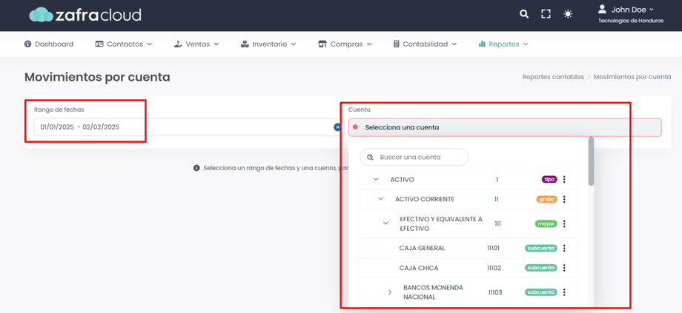Click account code 11103
The height and width of the screenshot is (313, 682).
[495, 292]
